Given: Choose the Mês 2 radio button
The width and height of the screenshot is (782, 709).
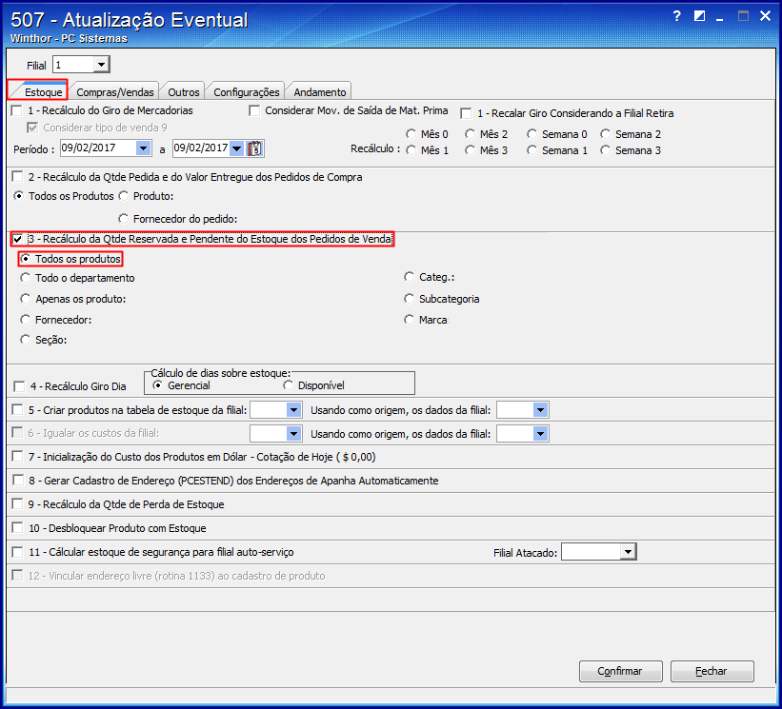Looking at the screenshot, I should (470, 134).
